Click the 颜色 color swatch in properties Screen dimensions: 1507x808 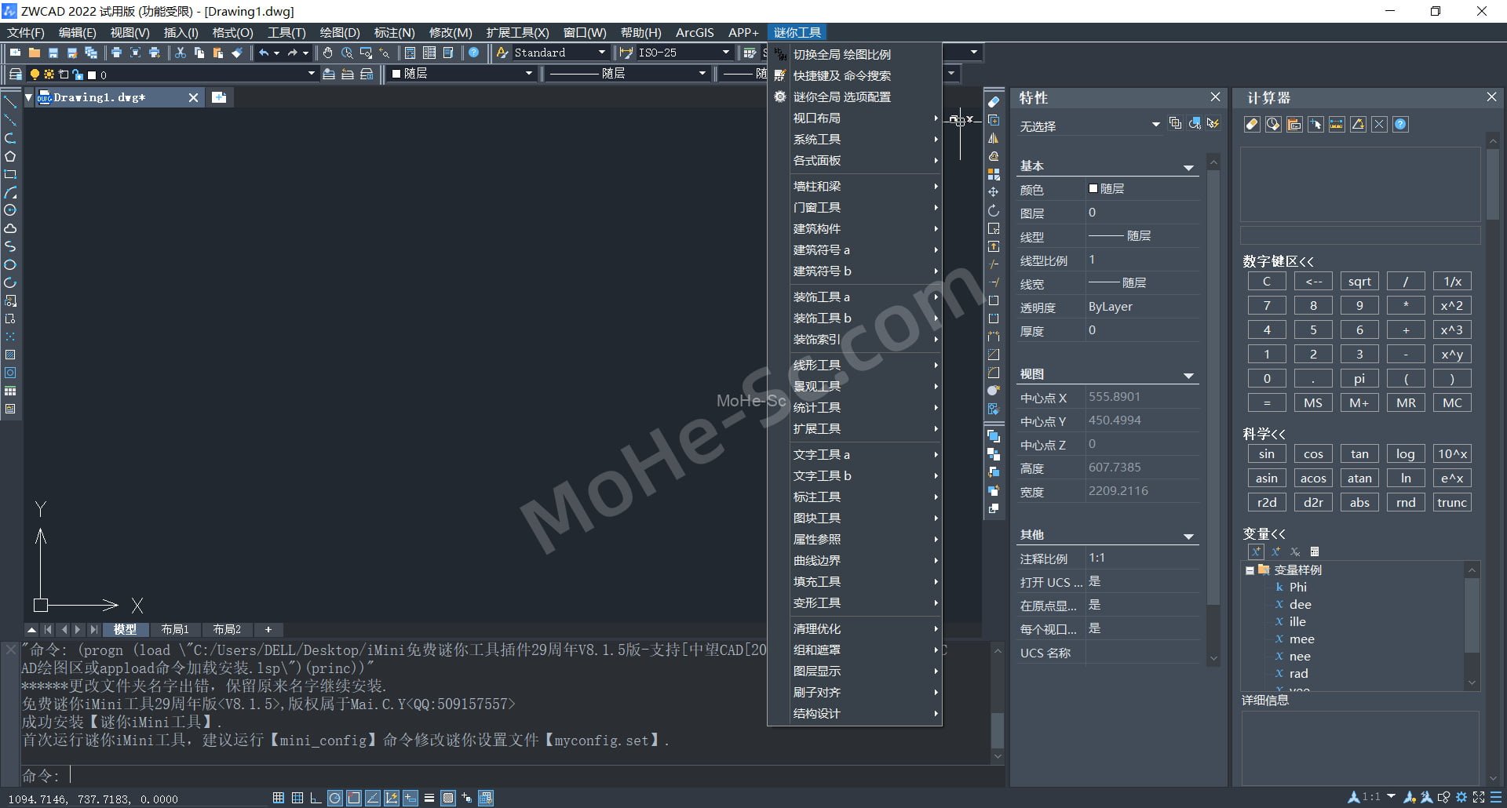coord(1093,189)
